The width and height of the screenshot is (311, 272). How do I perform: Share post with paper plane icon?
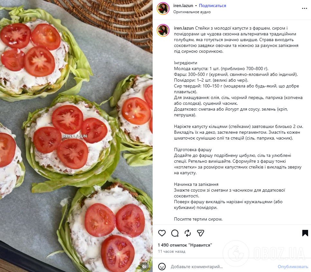click(201, 233)
